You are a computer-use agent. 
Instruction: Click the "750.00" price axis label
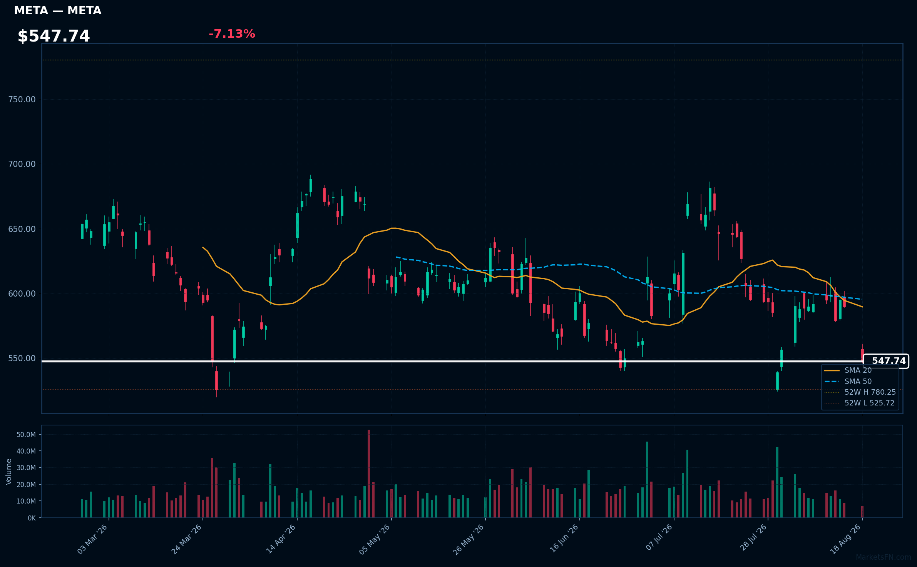[22, 100]
